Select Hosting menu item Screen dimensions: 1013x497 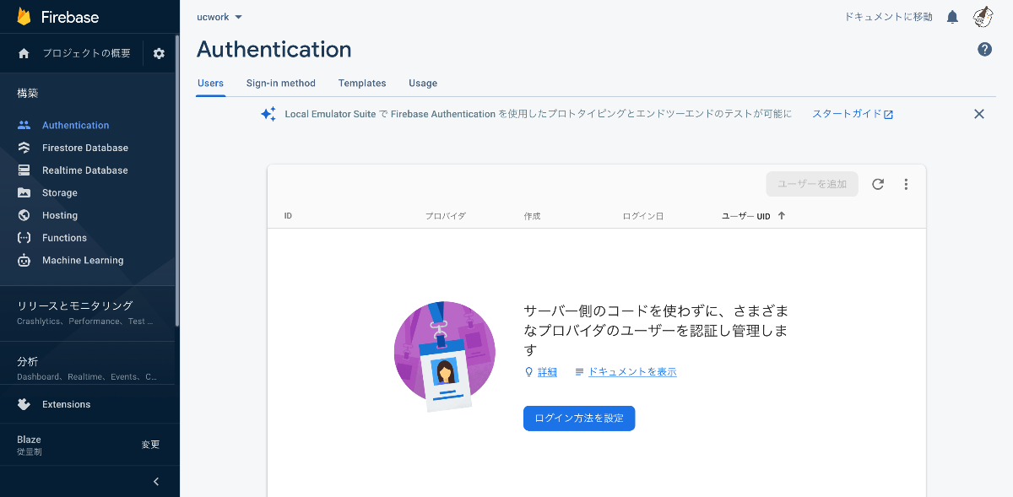[60, 216]
